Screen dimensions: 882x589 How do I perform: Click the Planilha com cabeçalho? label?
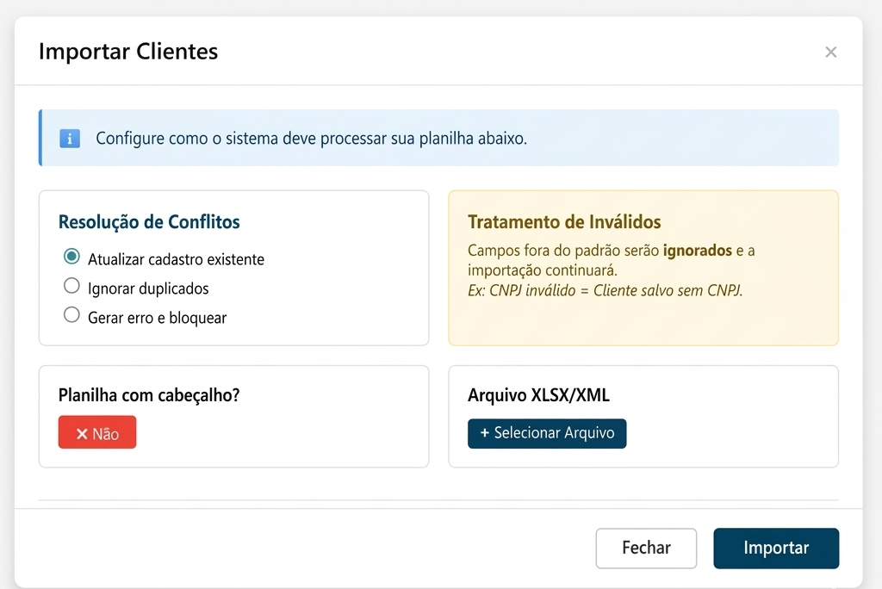coord(149,395)
